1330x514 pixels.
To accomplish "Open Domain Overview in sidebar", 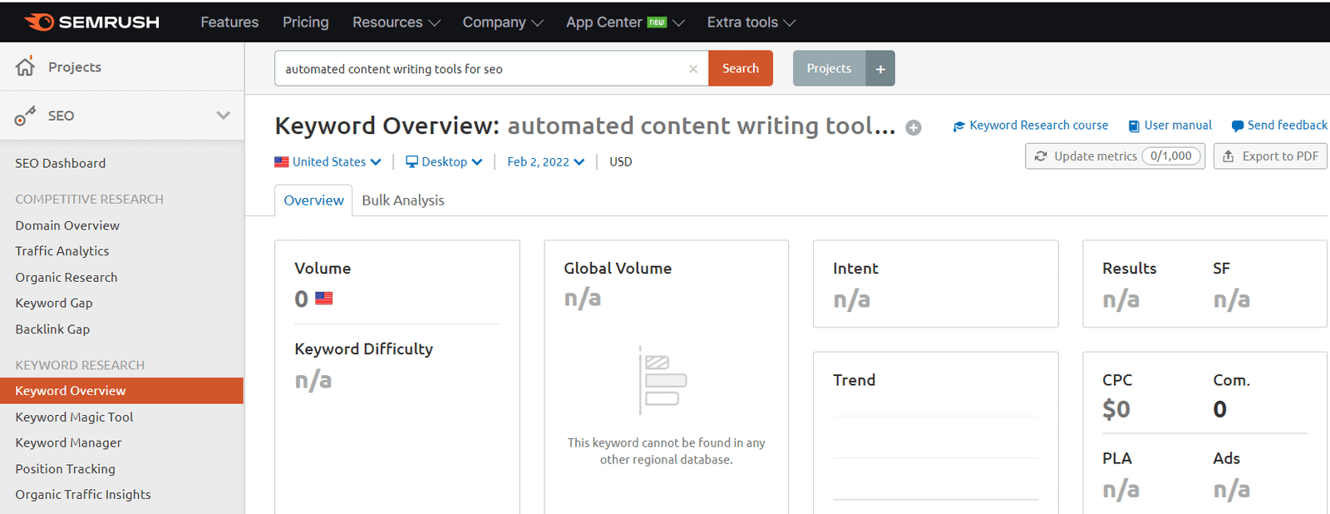I will 67,225.
